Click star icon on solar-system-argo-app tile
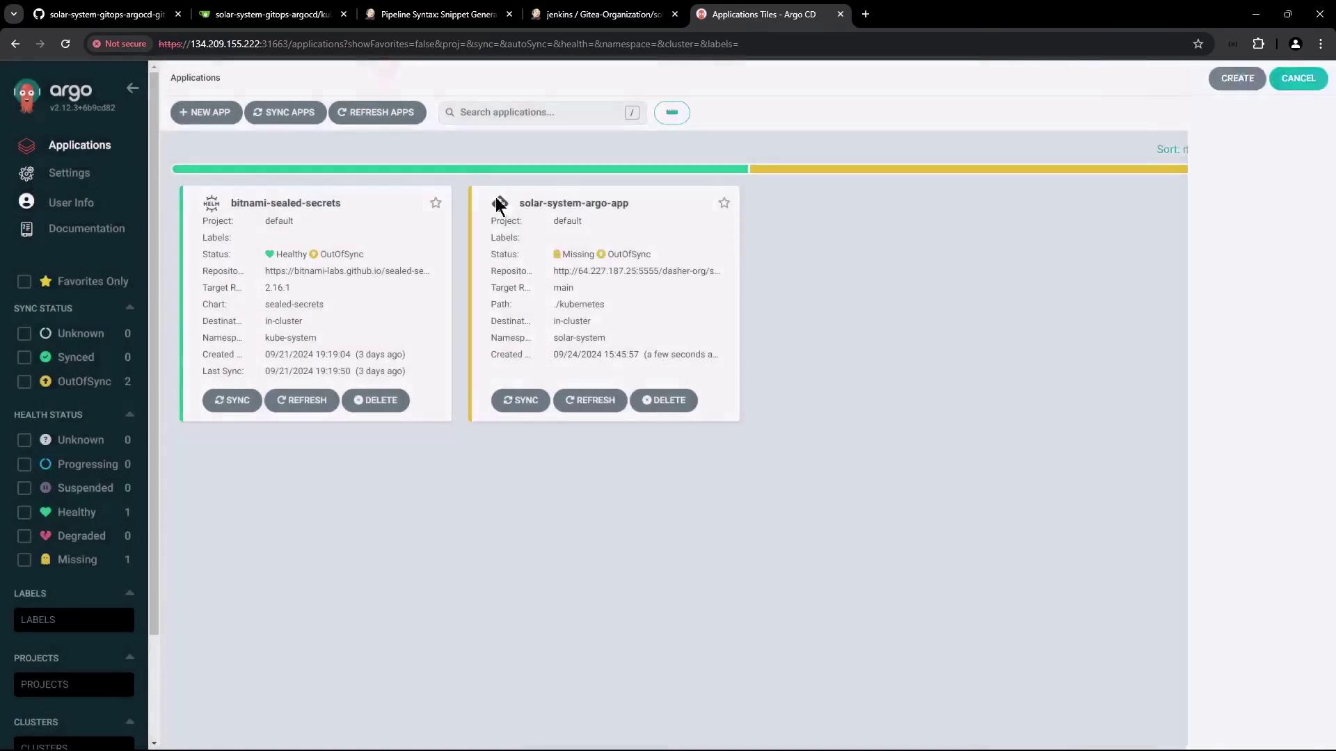This screenshot has width=1336, height=751. [724, 203]
